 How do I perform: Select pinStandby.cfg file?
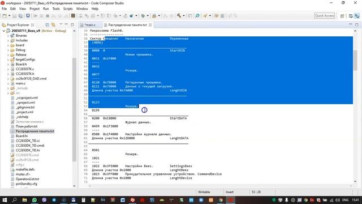click(x=27, y=184)
